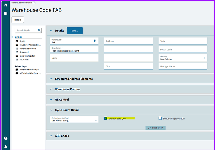Open the Country dropdown
Screen dimensions: 215x150
click(x=183, y=58)
